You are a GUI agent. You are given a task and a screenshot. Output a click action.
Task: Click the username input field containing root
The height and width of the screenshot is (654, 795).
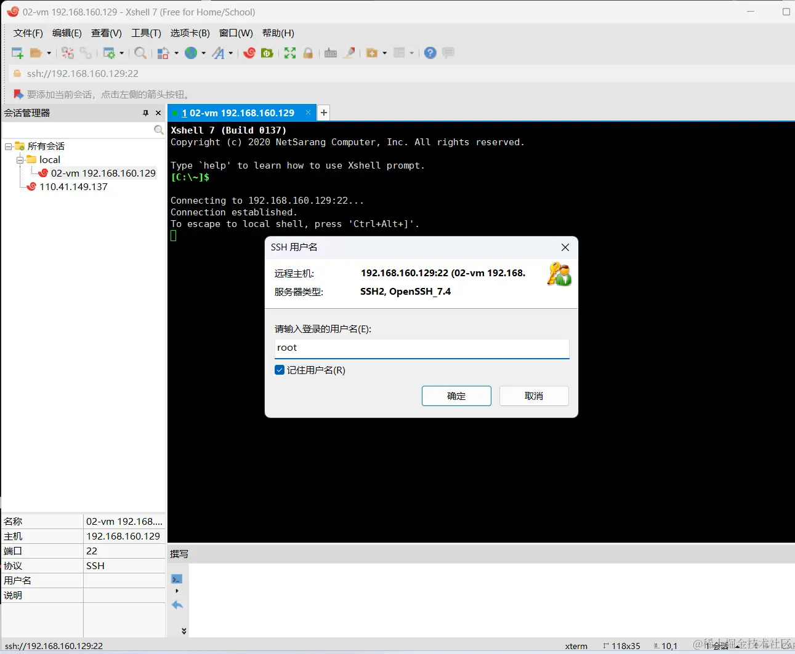coord(422,348)
